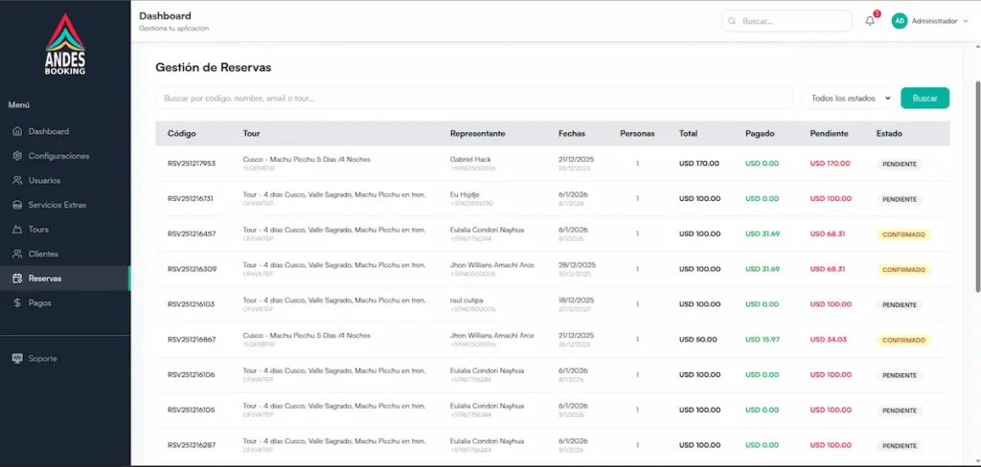The width and height of the screenshot is (981, 467).
Task: Open the 'Todos los estados' dropdown
Action: click(848, 99)
